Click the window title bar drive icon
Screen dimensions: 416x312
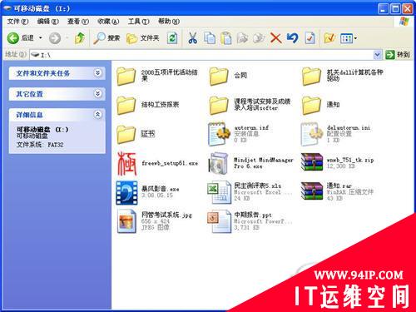[7, 8]
